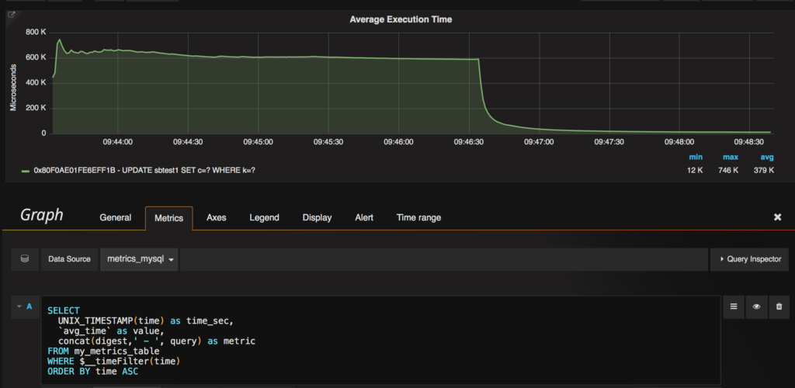Open the query A hamburger options menu
This screenshot has height=388, width=795.
733,307
